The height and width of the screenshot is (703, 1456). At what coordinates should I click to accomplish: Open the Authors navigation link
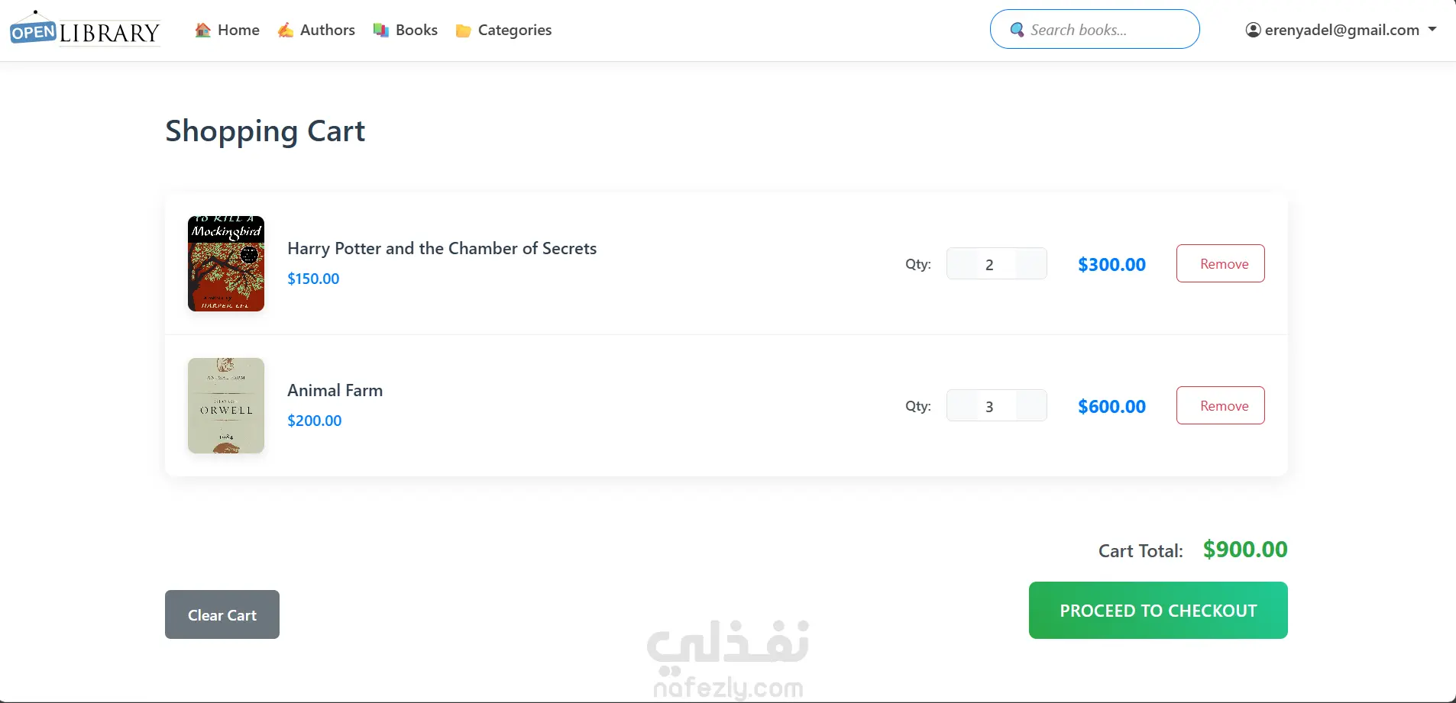327,31
